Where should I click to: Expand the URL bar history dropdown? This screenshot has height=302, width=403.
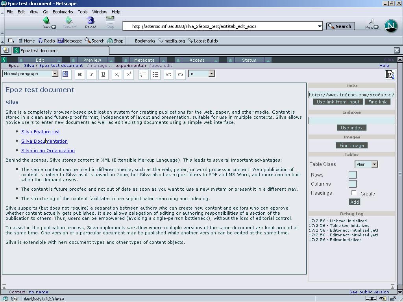(x=320, y=26)
